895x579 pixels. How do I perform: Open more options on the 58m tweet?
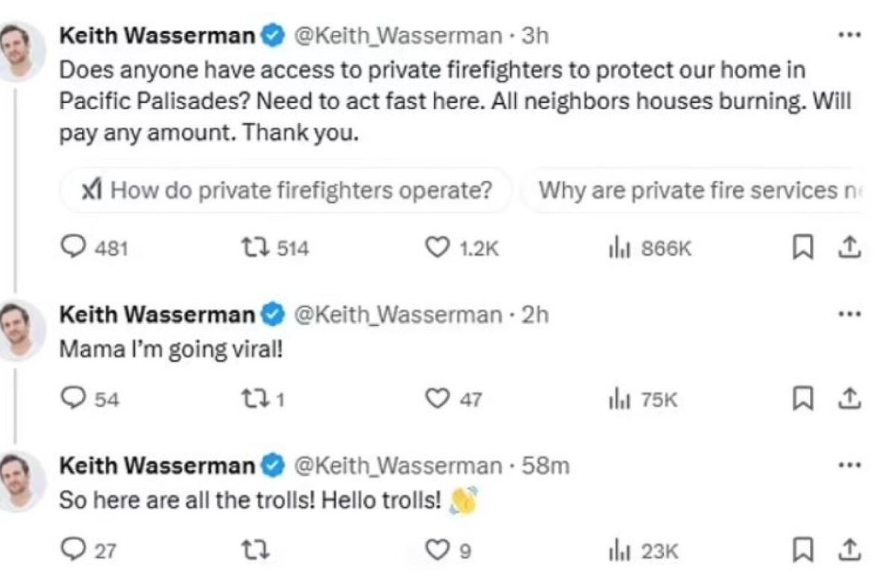click(x=850, y=466)
